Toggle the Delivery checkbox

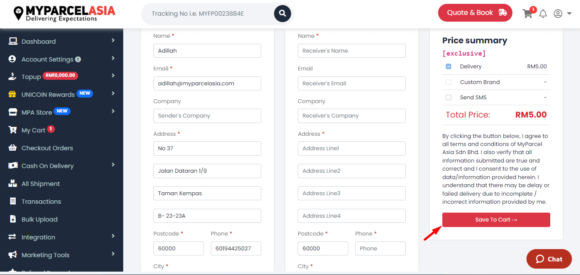(x=448, y=67)
